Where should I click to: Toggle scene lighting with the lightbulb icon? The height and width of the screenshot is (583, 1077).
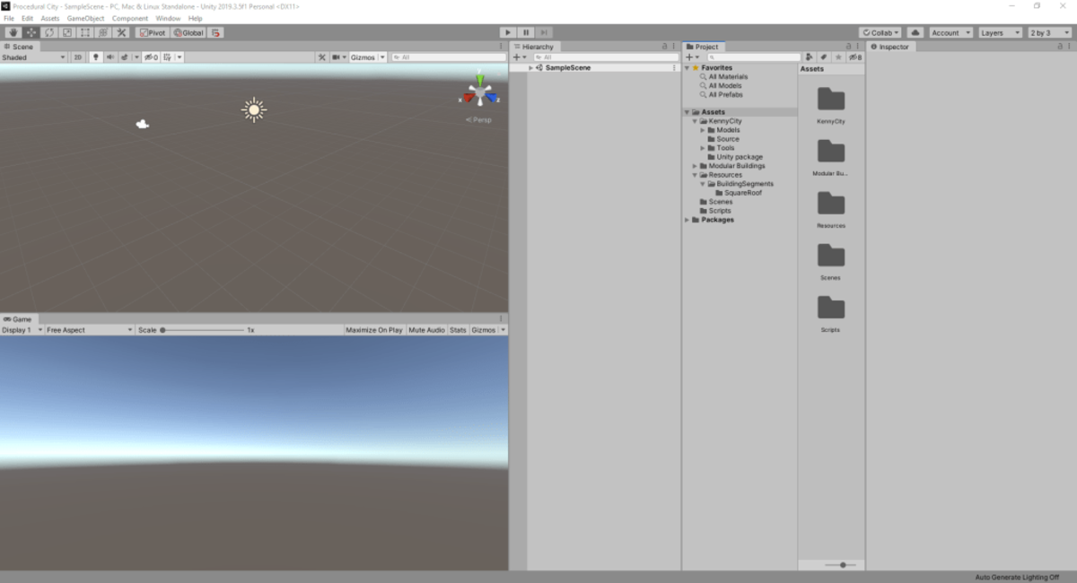coord(96,57)
